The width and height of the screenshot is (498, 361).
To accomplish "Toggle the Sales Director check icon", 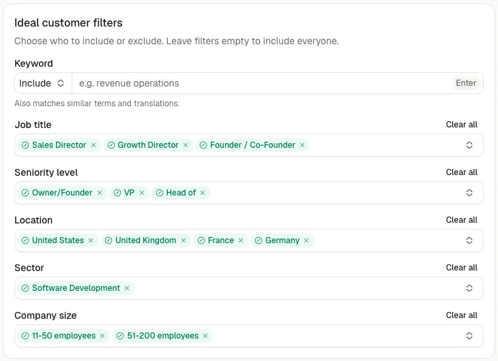I will click(25, 145).
